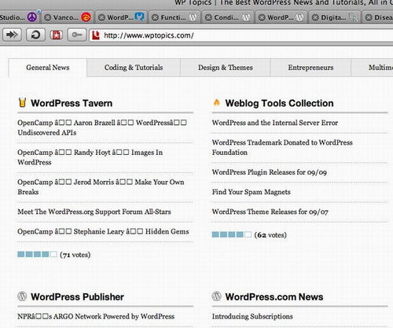The image size is (393, 328).
Task: Click the red favicon on Vanco... tab
Action: tap(86, 17)
